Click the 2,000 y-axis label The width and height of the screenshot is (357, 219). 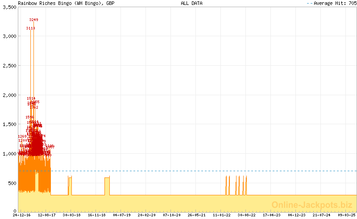tap(9, 95)
